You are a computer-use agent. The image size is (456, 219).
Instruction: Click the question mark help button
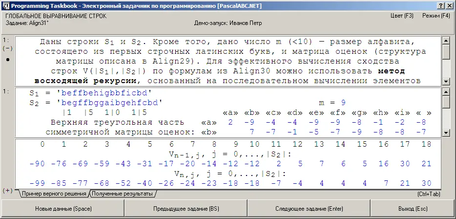pos(441,5)
